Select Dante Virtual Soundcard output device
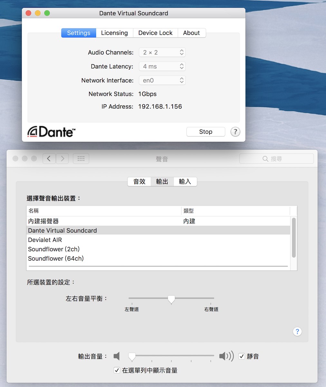Image resolution: width=326 pixels, height=387 pixels. pos(158,231)
